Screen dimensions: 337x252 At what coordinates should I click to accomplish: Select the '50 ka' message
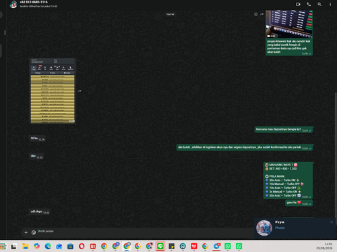(38, 138)
